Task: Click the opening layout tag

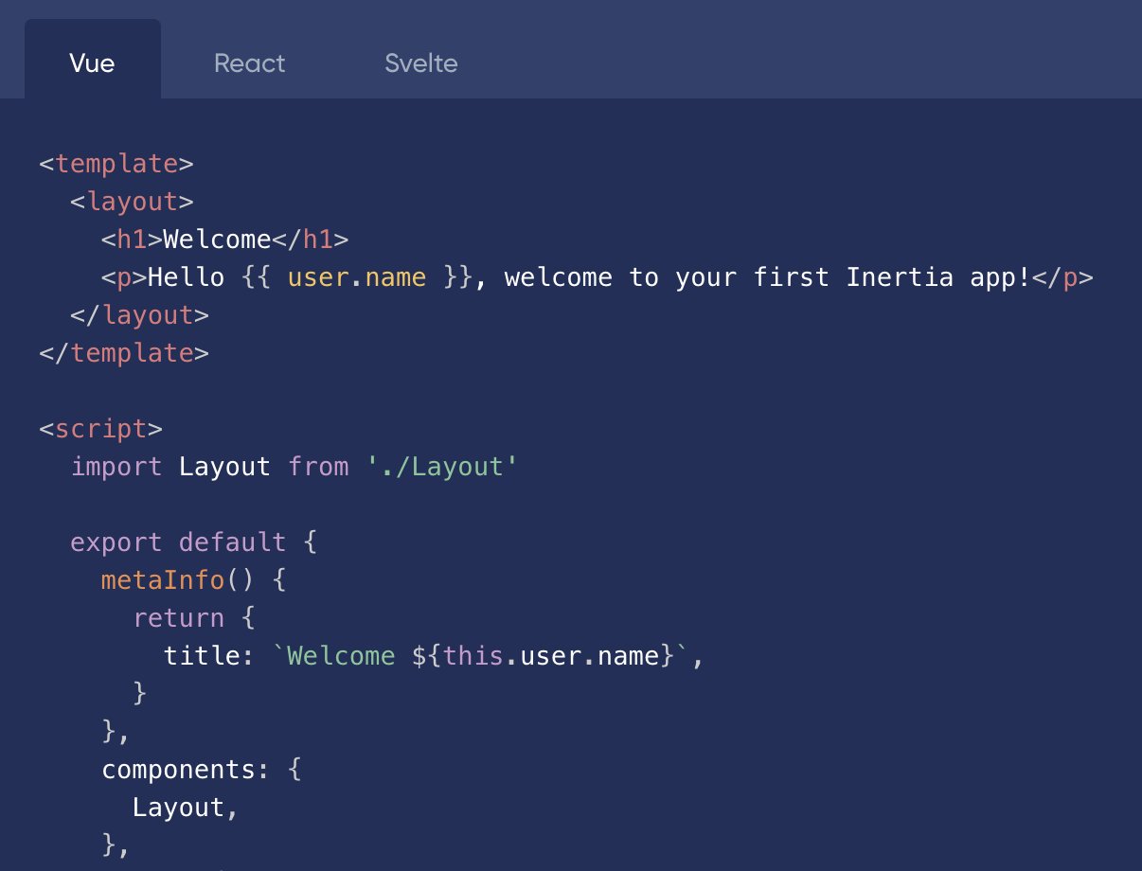Action: (x=133, y=202)
